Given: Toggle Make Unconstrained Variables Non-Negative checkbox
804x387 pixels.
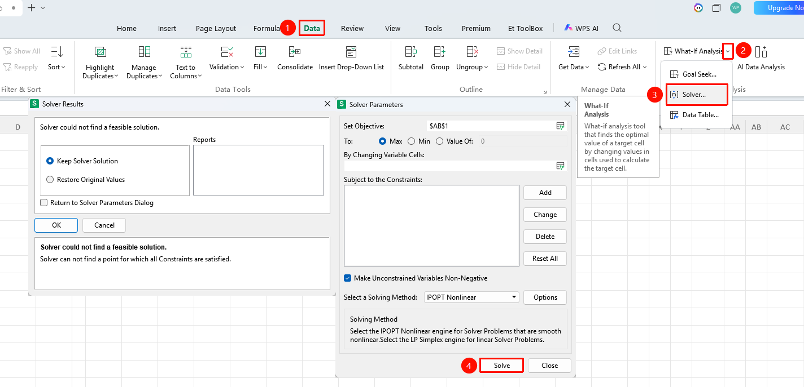Looking at the screenshot, I should point(347,278).
